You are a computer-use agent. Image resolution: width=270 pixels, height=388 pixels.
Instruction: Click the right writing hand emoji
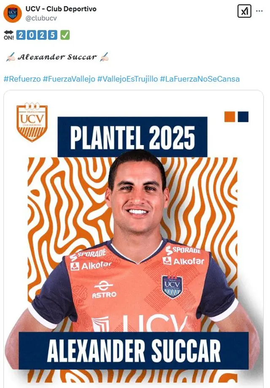104,57
